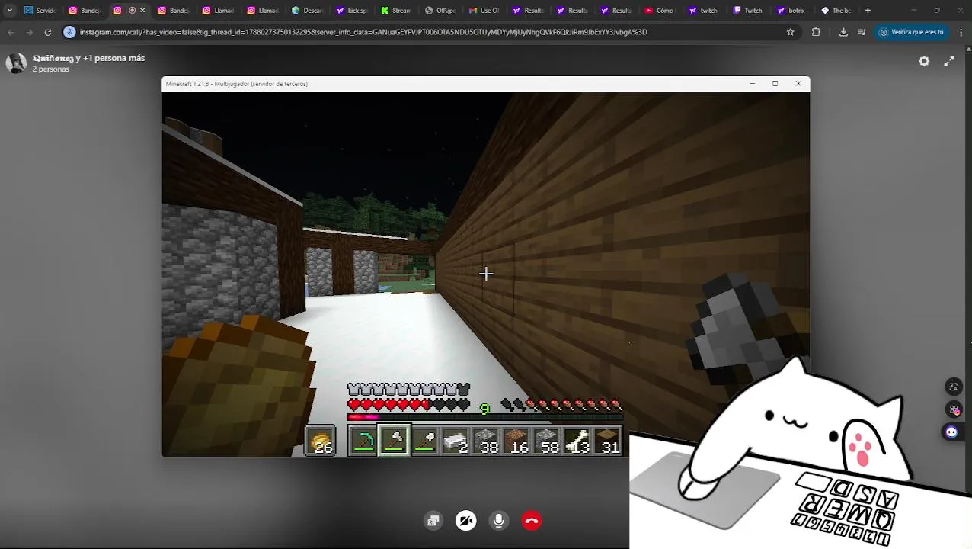Open the tab search dropdown

point(9,11)
